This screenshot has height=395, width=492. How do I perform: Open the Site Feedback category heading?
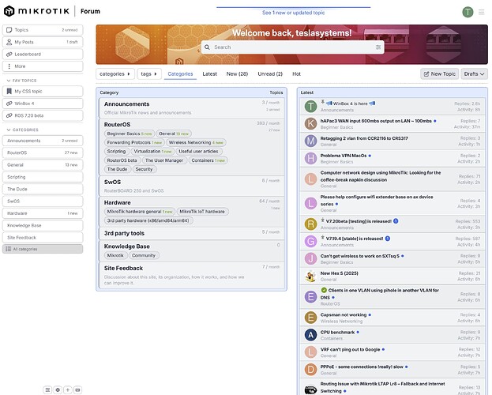click(x=123, y=268)
